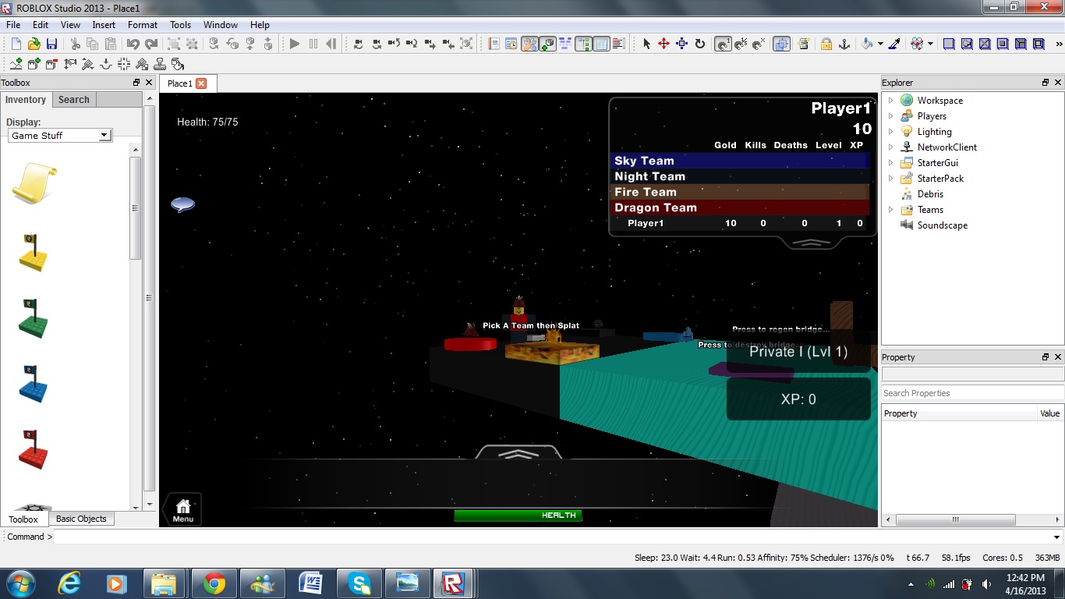This screenshot has width=1065, height=599.
Task: Click the Redo arrow icon
Action: (x=151, y=44)
